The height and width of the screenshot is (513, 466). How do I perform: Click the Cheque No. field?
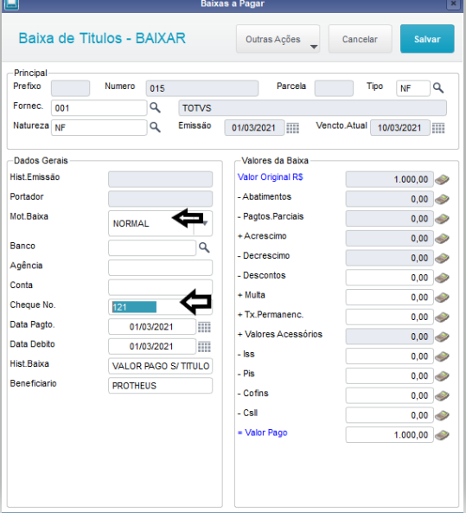click(x=160, y=307)
